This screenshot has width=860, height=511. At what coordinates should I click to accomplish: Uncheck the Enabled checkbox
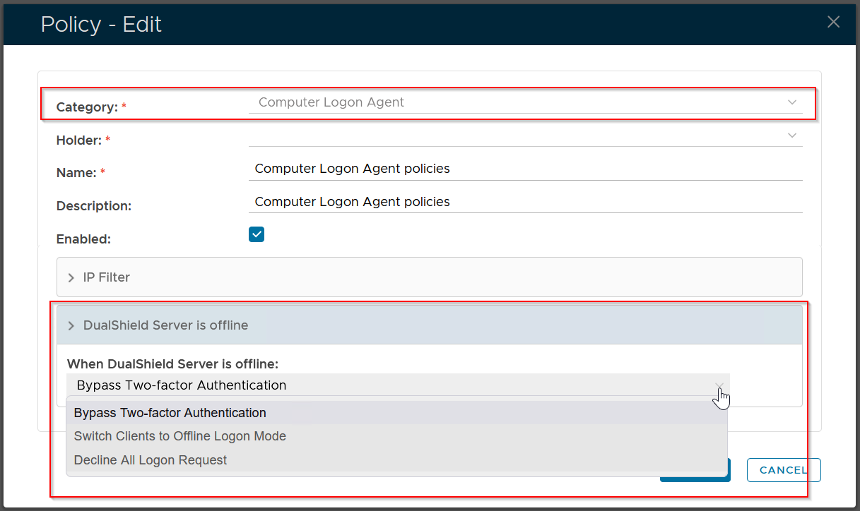pyautogui.click(x=256, y=235)
